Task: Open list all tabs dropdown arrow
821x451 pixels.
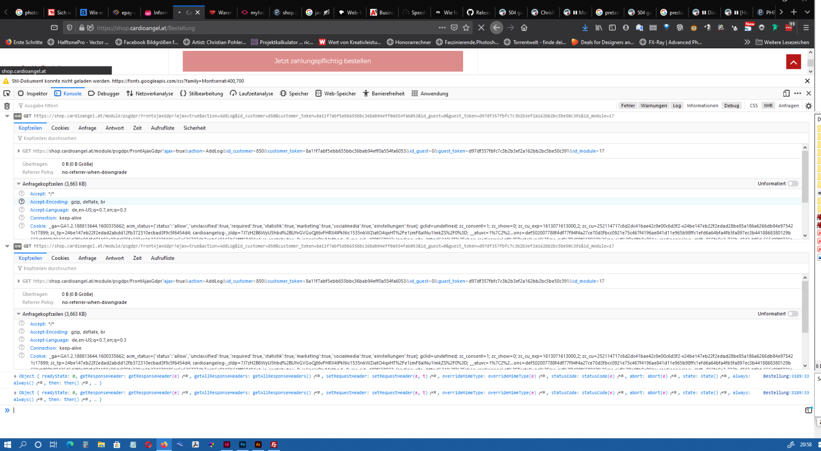Action: (x=807, y=12)
